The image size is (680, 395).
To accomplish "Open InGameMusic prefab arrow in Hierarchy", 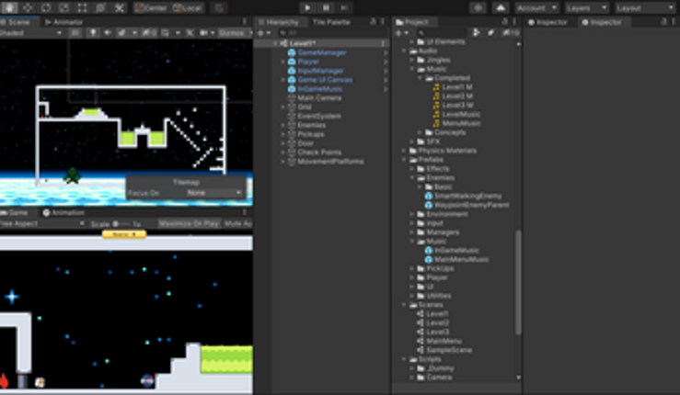I will [x=386, y=89].
